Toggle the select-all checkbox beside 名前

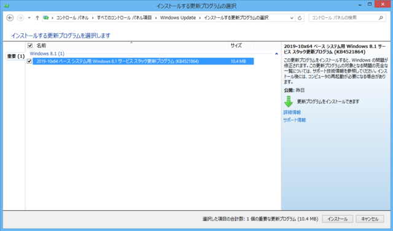[x=30, y=45]
